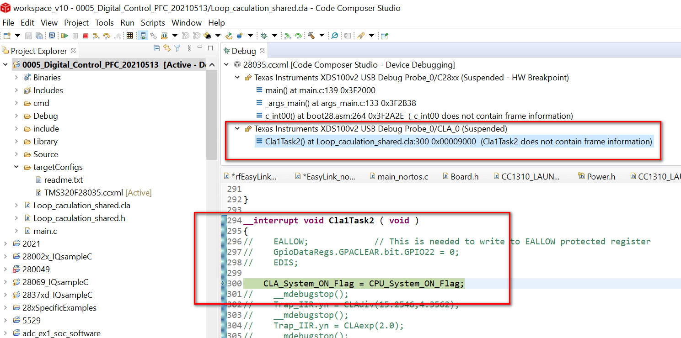Click the Collapse All icon in Project Explorer
The width and height of the screenshot is (681, 338).
[156, 48]
